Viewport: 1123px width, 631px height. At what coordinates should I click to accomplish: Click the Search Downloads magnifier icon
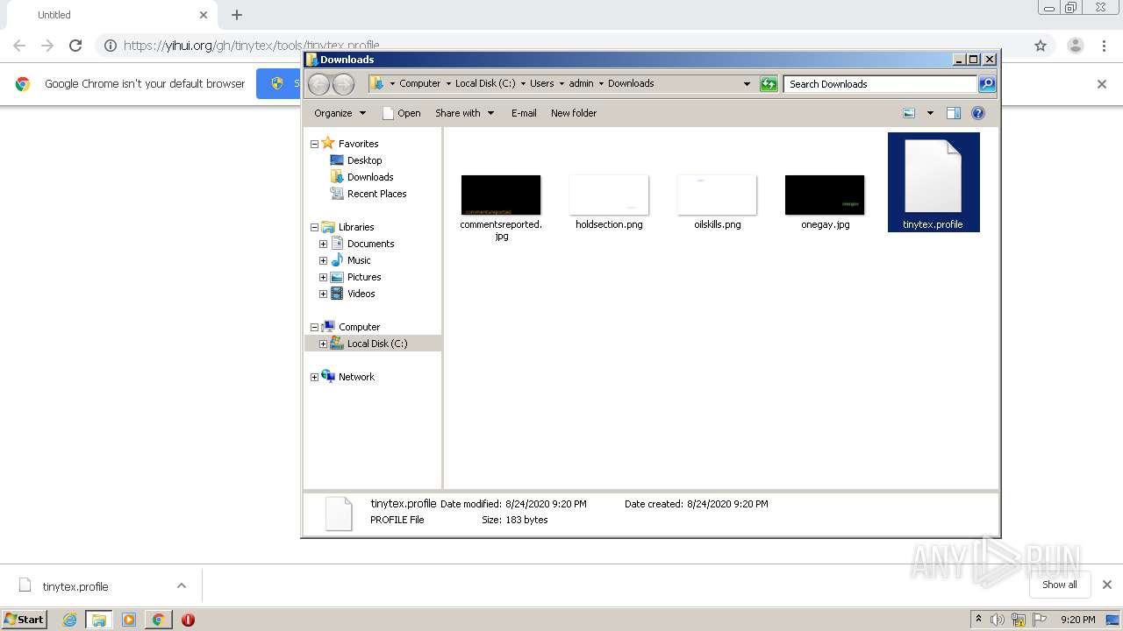(x=987, y=84)
